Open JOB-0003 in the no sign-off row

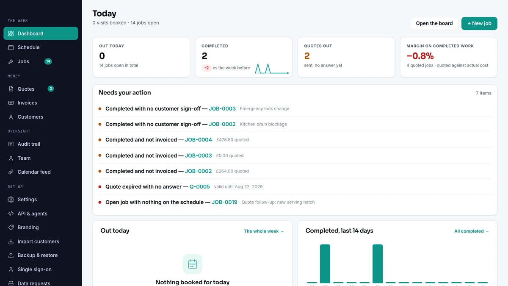click(x=222, y=108)
